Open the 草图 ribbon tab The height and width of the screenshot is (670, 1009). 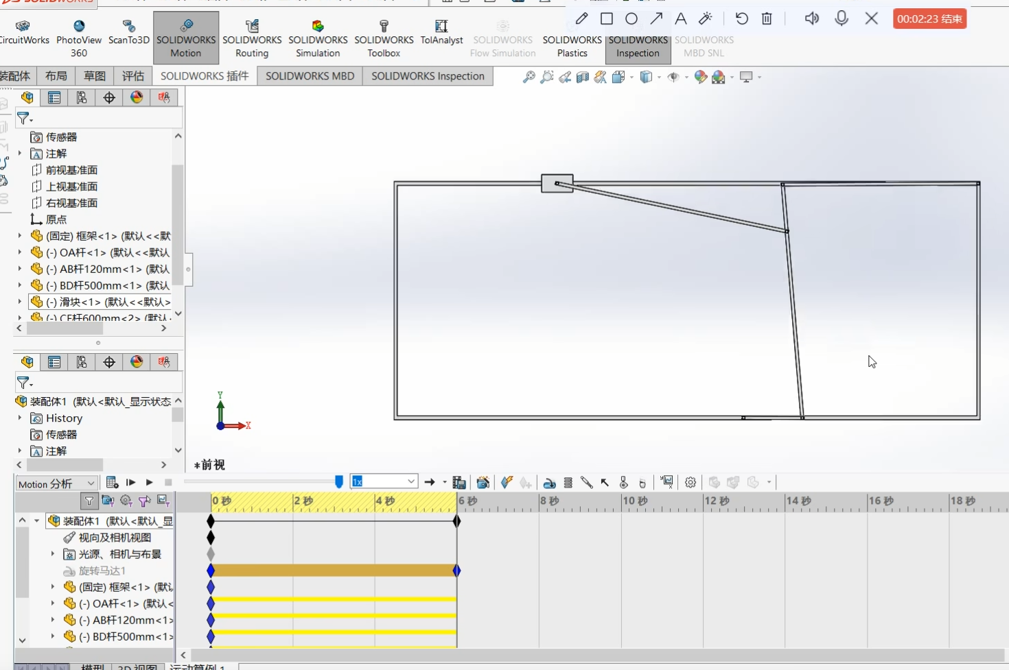(95, 76)
